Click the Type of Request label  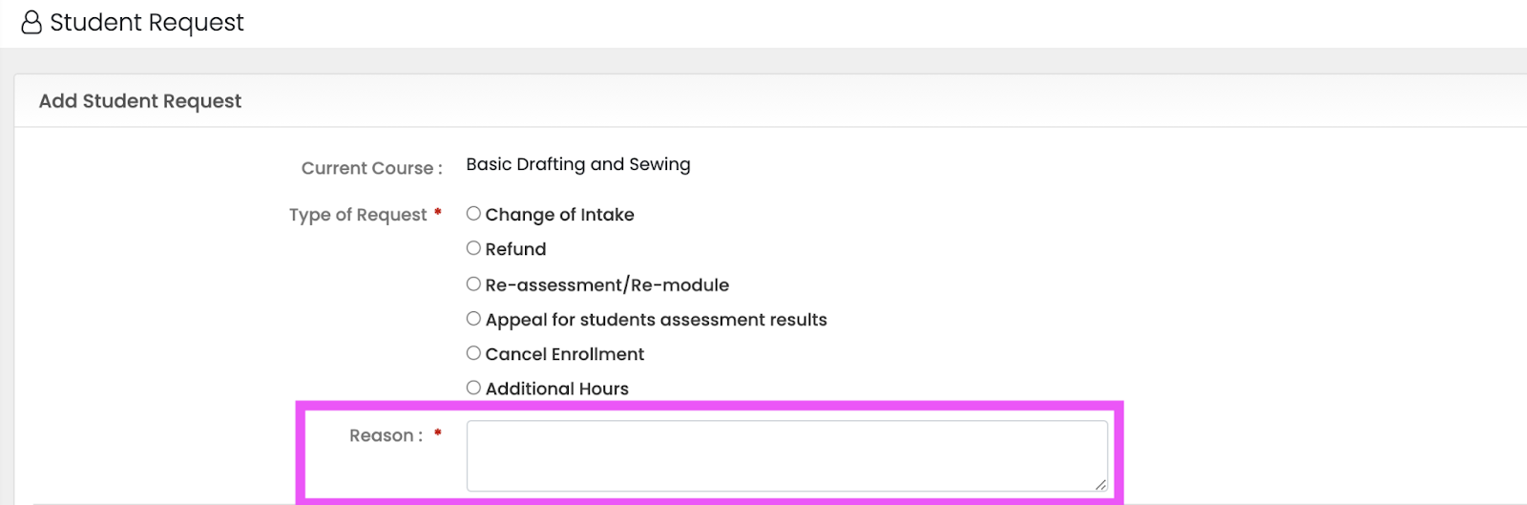click(x=358, y=215)
